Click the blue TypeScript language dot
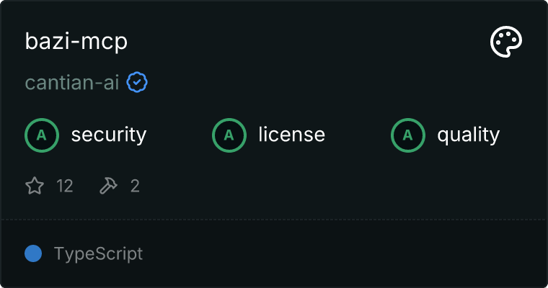548x288 pixels. (x=33, y=253)
